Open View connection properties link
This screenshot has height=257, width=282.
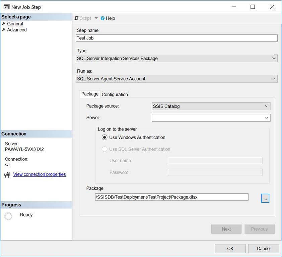40,174
